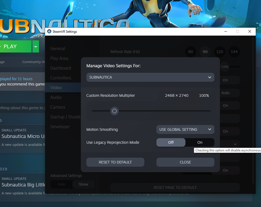Close the SteamVR Settings window
The height and width of the screenshot is (207, 261).
point(250,31)
